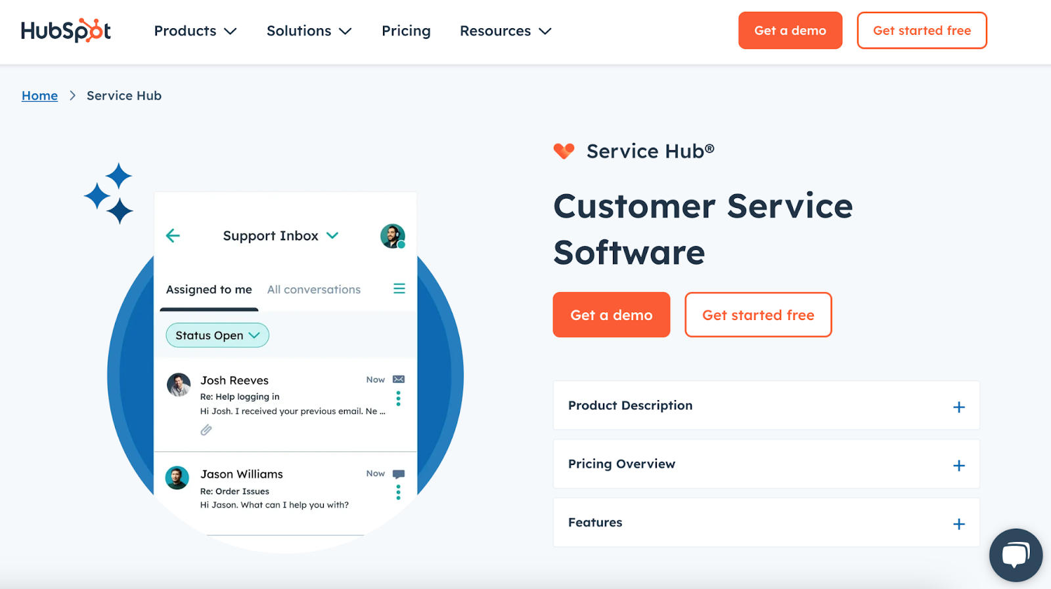This screenshot has height=589, width=1051.
Task: Expand the Pricing Overview section
Action: point(766,464)
